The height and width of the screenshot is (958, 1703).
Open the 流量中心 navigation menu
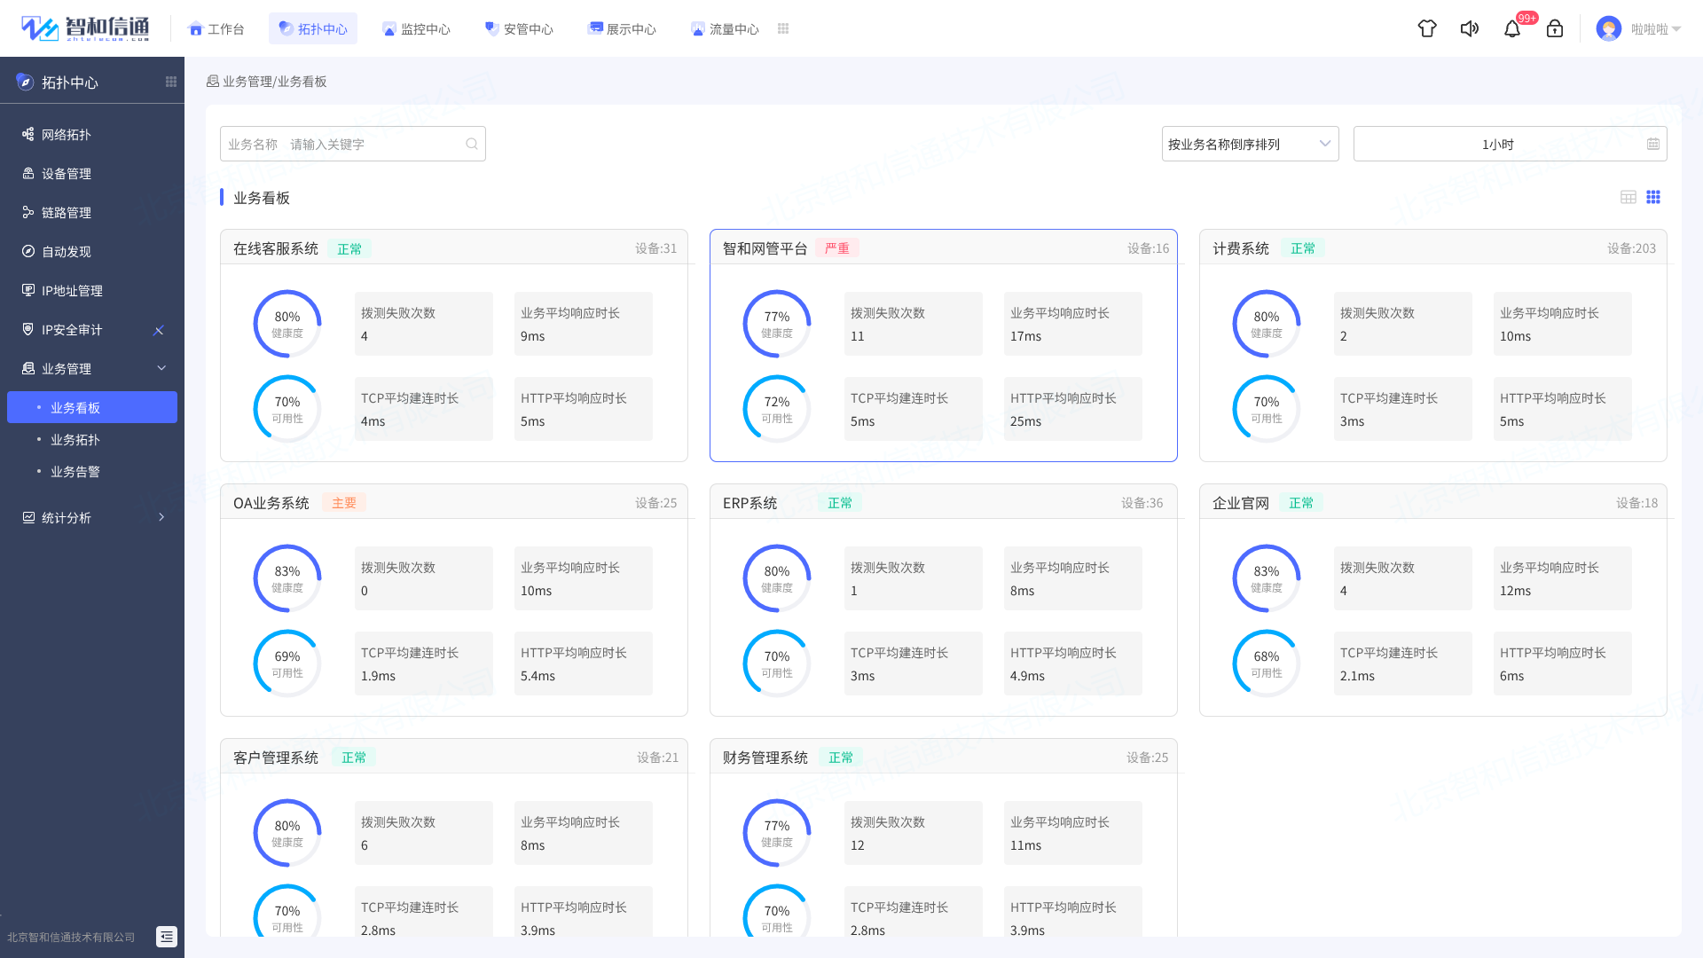coord(725,28)
